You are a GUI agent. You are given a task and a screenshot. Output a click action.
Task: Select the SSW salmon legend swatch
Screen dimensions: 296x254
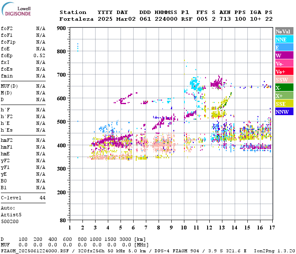284,80
